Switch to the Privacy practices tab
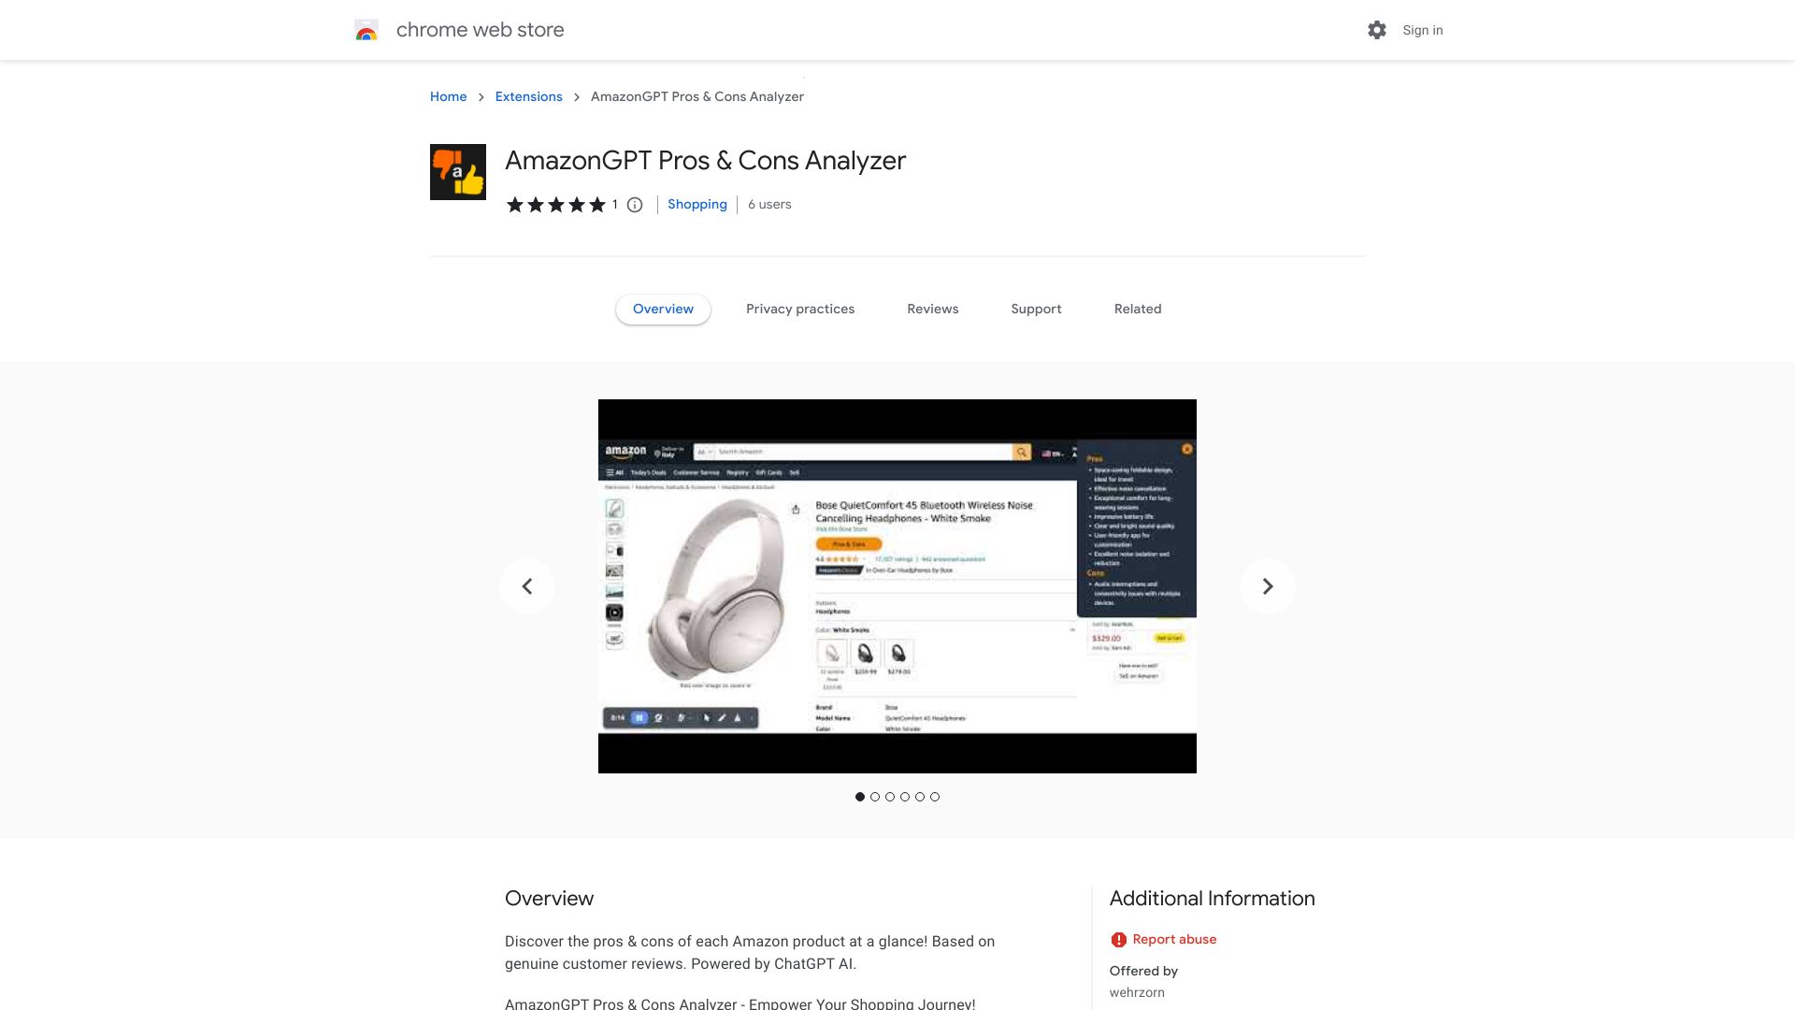1795x1010 pixels. point(800,309)
